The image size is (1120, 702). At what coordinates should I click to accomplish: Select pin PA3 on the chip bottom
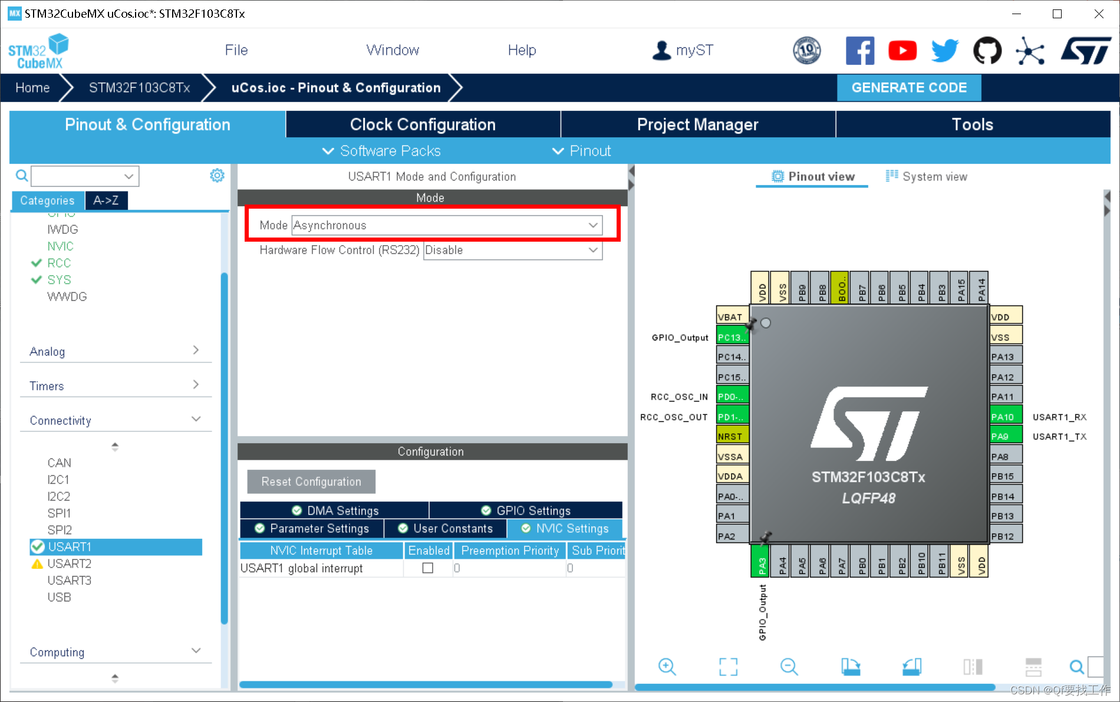click(761, 561)
